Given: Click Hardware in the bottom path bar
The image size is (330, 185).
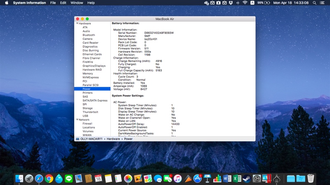Looking at the screenshot, I should pyautogui.click(x=113, y=139).
